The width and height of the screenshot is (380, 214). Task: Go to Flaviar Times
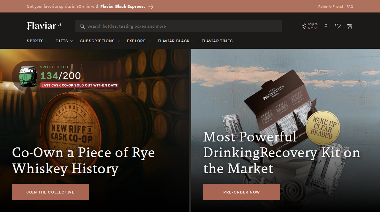217,41
